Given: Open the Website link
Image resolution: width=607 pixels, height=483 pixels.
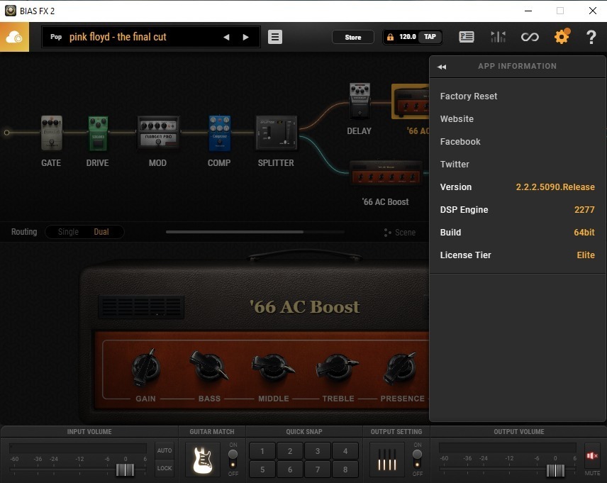Looking at the screenshot, I should [457, 119].
